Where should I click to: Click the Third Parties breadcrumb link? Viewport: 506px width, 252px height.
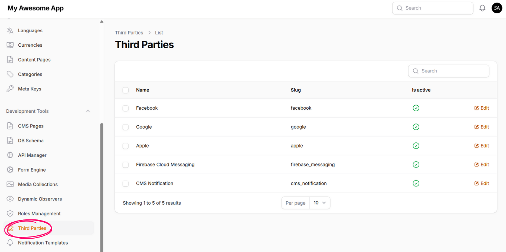(x=129, y=33)
